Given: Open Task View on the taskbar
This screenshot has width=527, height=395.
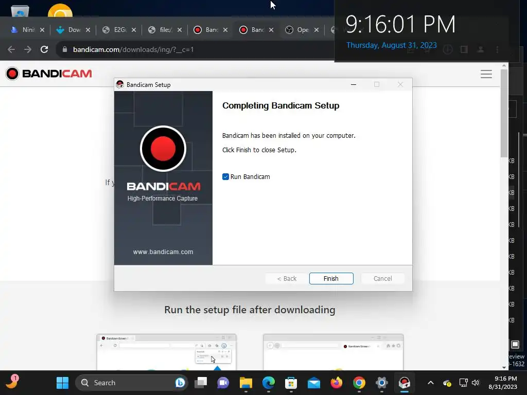Looking at the screenshot, I should [x=201, y=383].
